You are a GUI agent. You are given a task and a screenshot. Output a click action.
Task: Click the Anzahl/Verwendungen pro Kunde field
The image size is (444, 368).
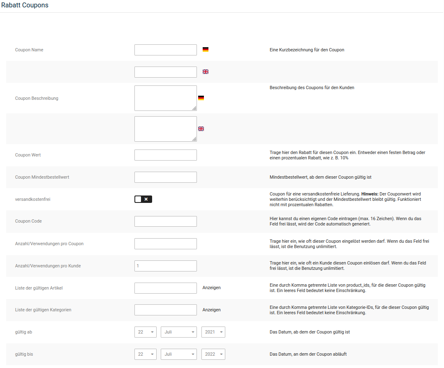(166, 266)
